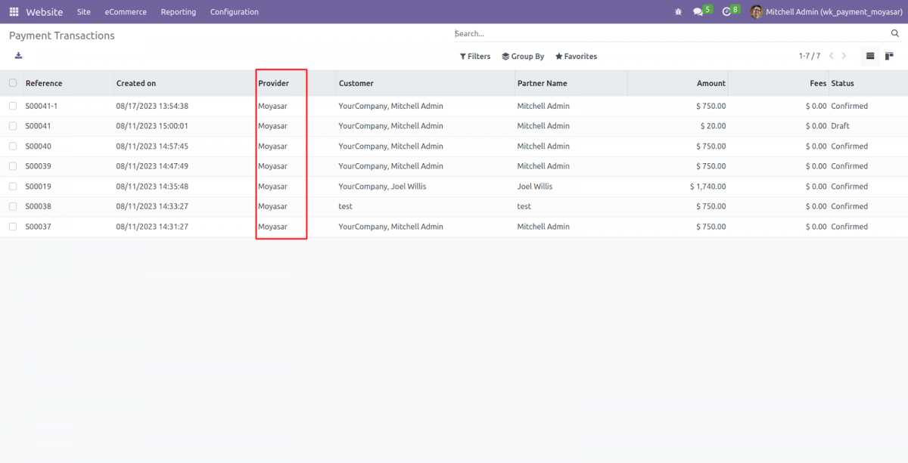Click the download export icon
The height and width of the screenshot is (463, 908).
click(18, 56)
